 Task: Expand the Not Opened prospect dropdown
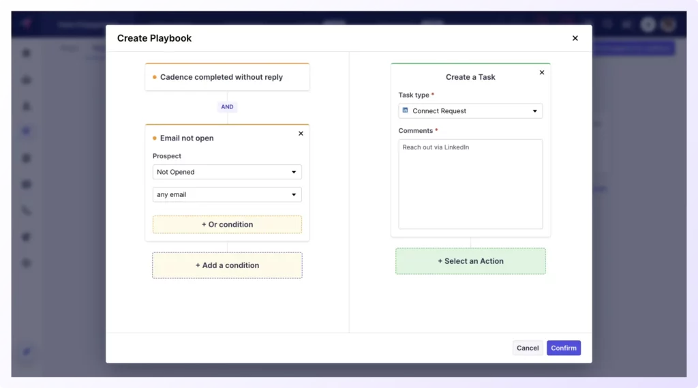click(227, 172)
